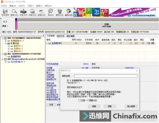Click the 起始柱面 column header

click(105, 40)
